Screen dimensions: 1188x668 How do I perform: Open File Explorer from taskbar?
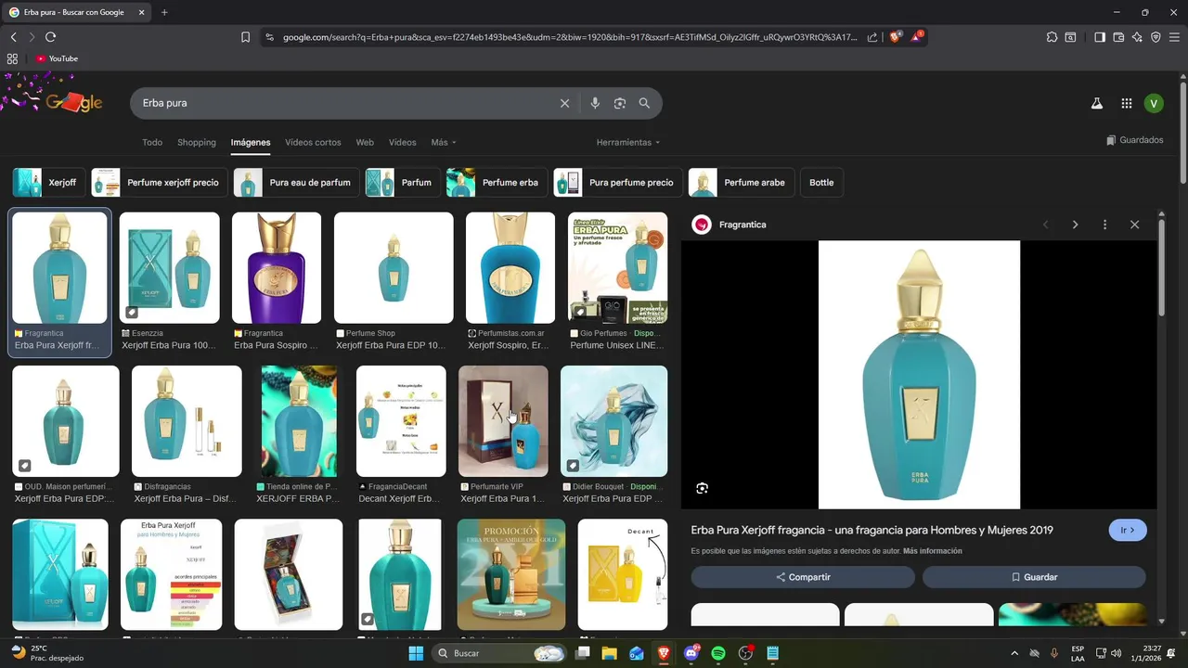(x=609, y=653)
